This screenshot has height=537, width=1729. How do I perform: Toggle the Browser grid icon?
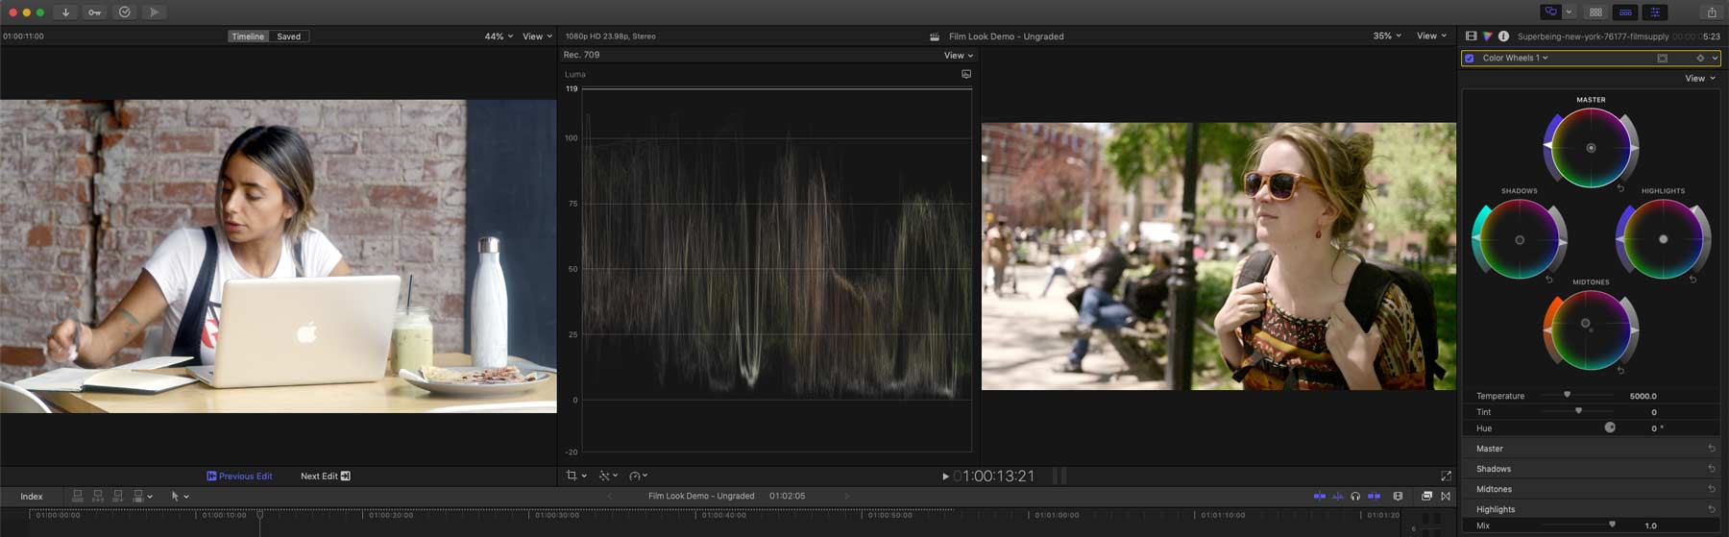pyautogui.click(x=1595, y=12)
